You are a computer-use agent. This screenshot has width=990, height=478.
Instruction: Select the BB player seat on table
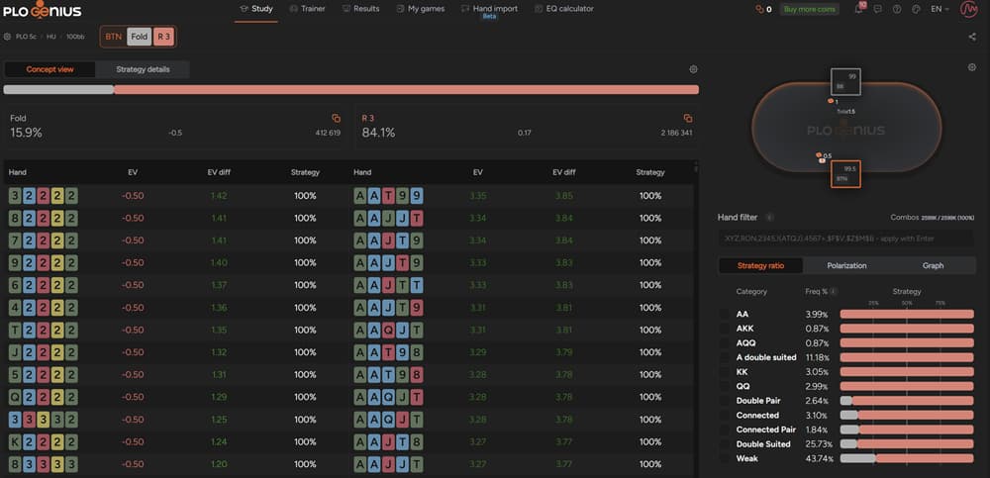pyautogui.click(x=846, y=82)
